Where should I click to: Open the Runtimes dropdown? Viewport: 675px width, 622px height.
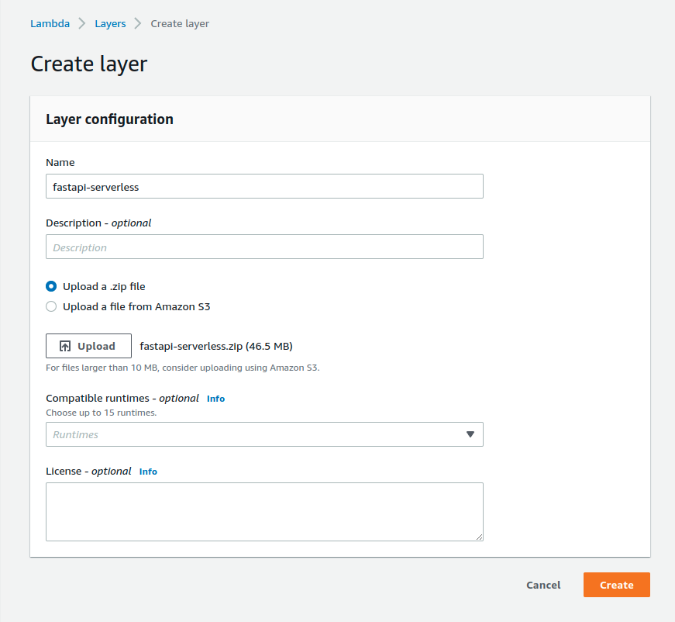click(x=264, y=434)
